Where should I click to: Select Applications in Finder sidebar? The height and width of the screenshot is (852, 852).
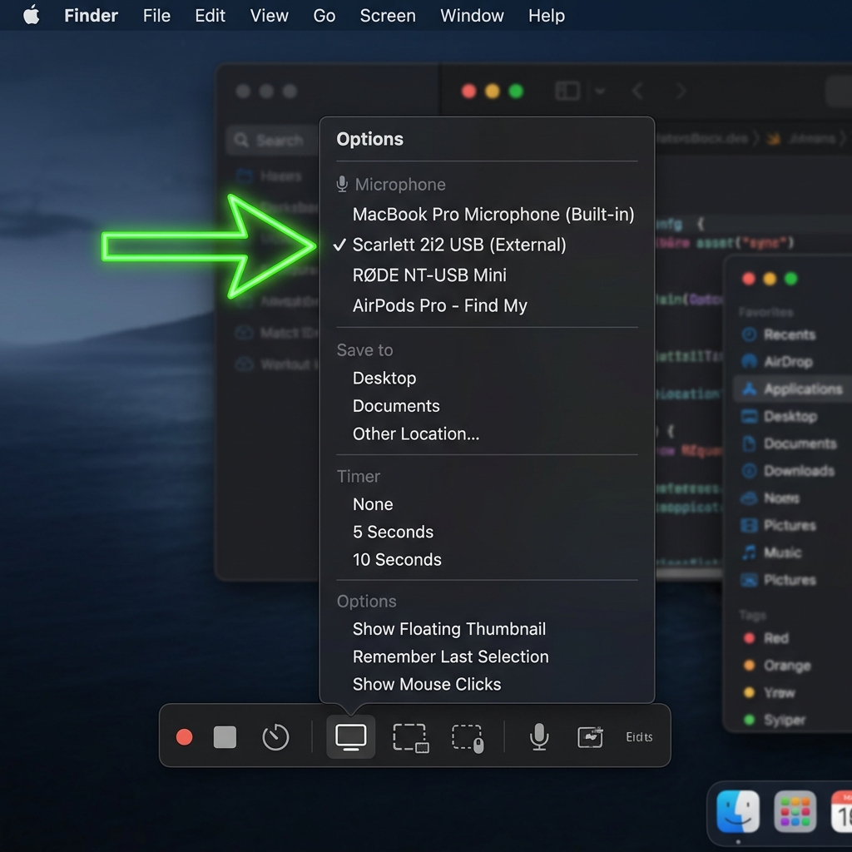click(x=793, y=389)
